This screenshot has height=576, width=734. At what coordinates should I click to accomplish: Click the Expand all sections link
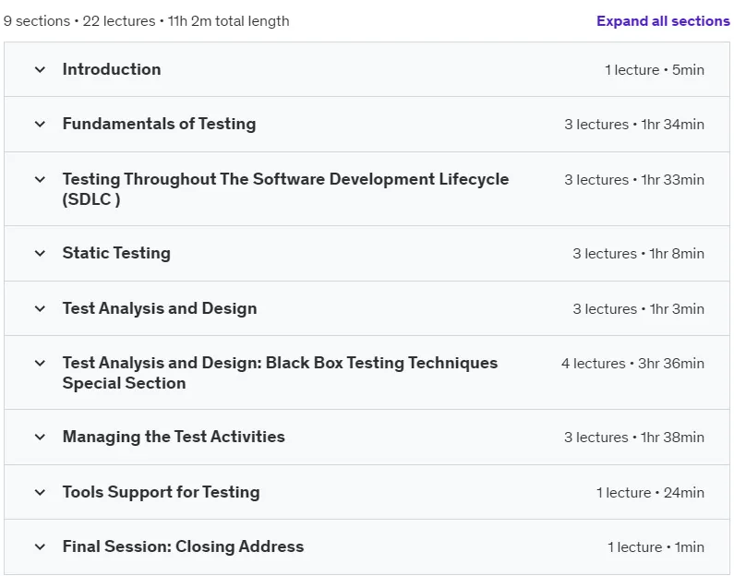[x=663, y=21]
